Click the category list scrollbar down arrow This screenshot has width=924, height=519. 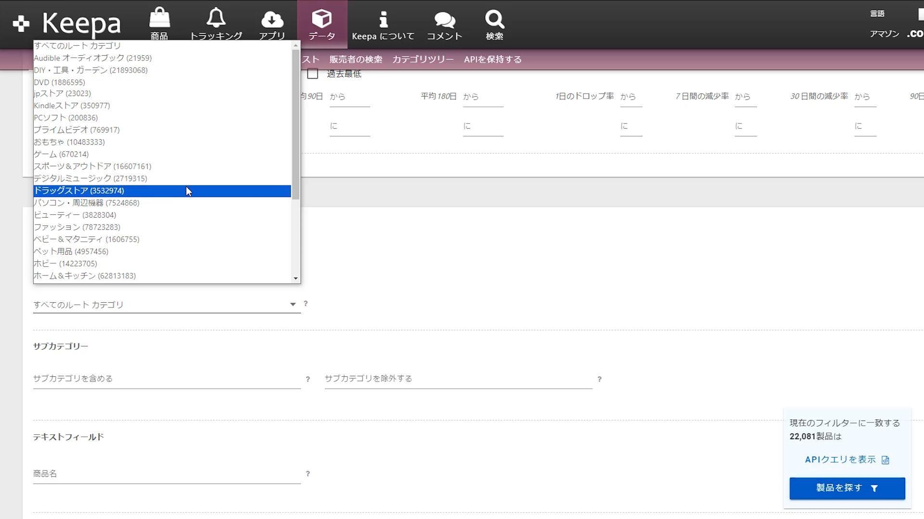coord(295,278)
